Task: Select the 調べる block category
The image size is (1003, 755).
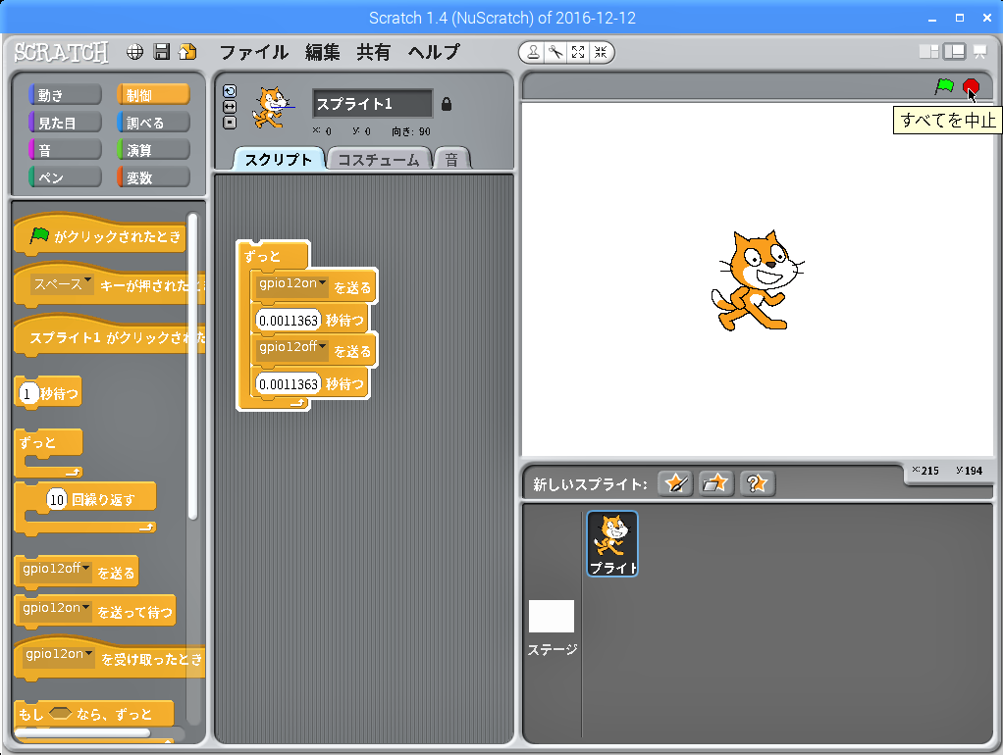Action: (153, 123)
